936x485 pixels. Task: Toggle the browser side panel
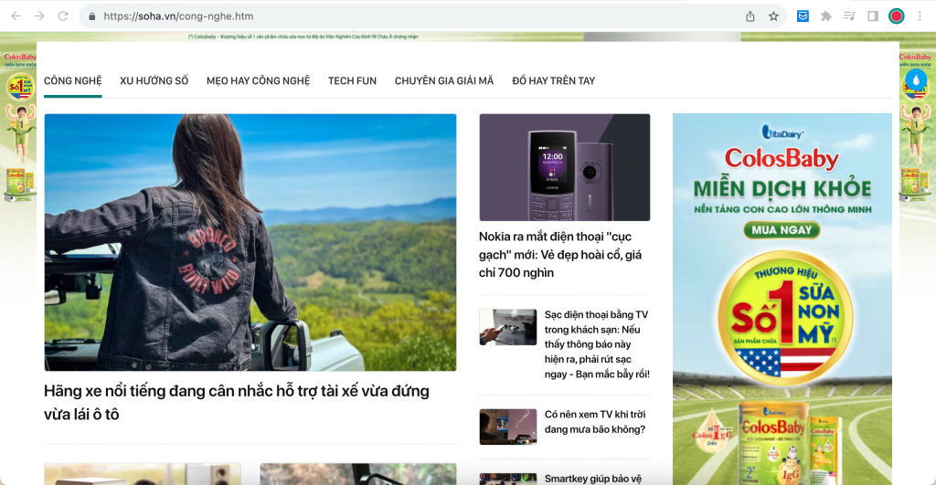pyautogui.click(x=873, y=16)
